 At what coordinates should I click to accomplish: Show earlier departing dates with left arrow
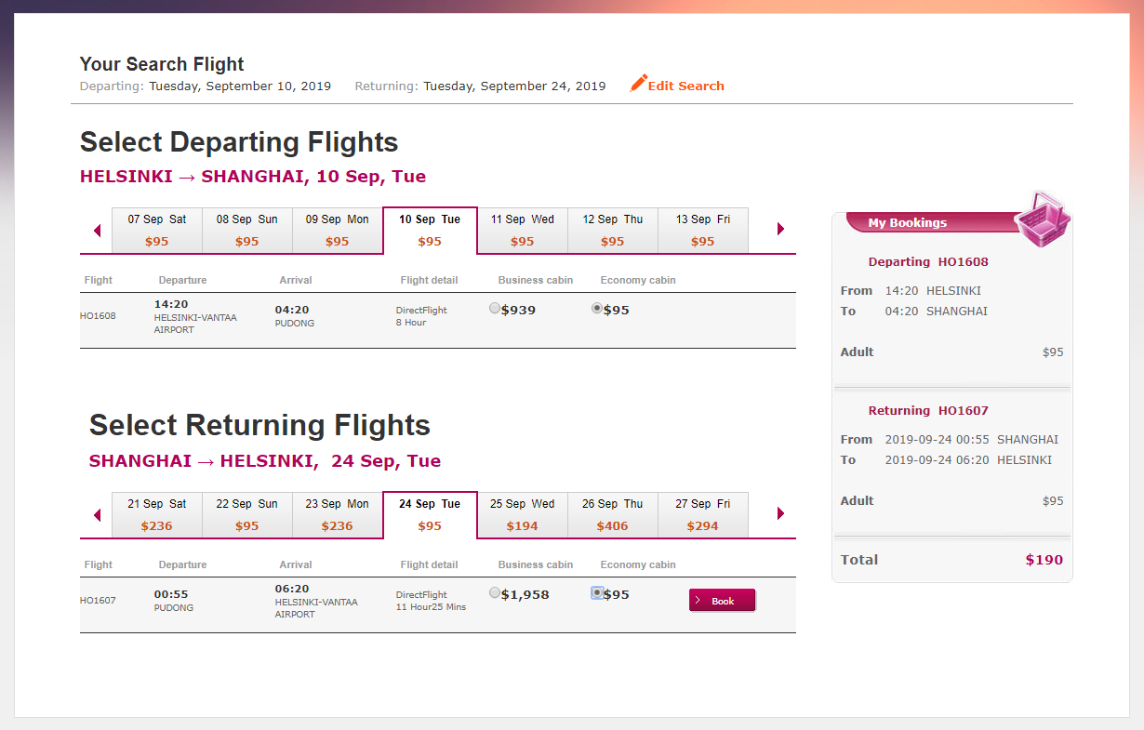98,231
